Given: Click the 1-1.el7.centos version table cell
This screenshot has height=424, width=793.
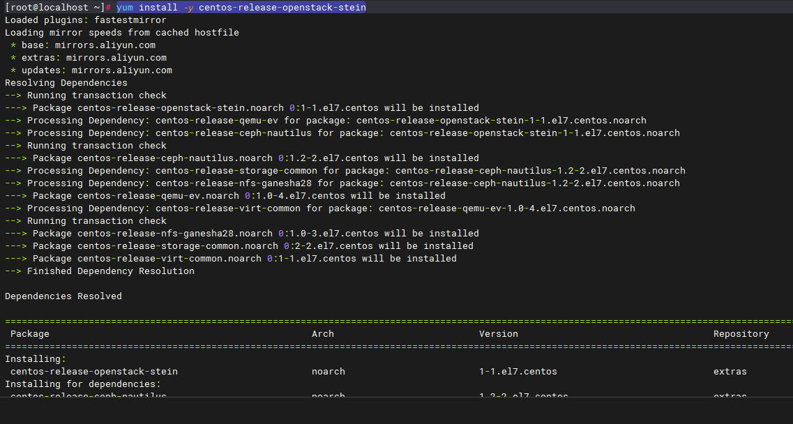Looking at the screenshot, I should coord(518,372).
